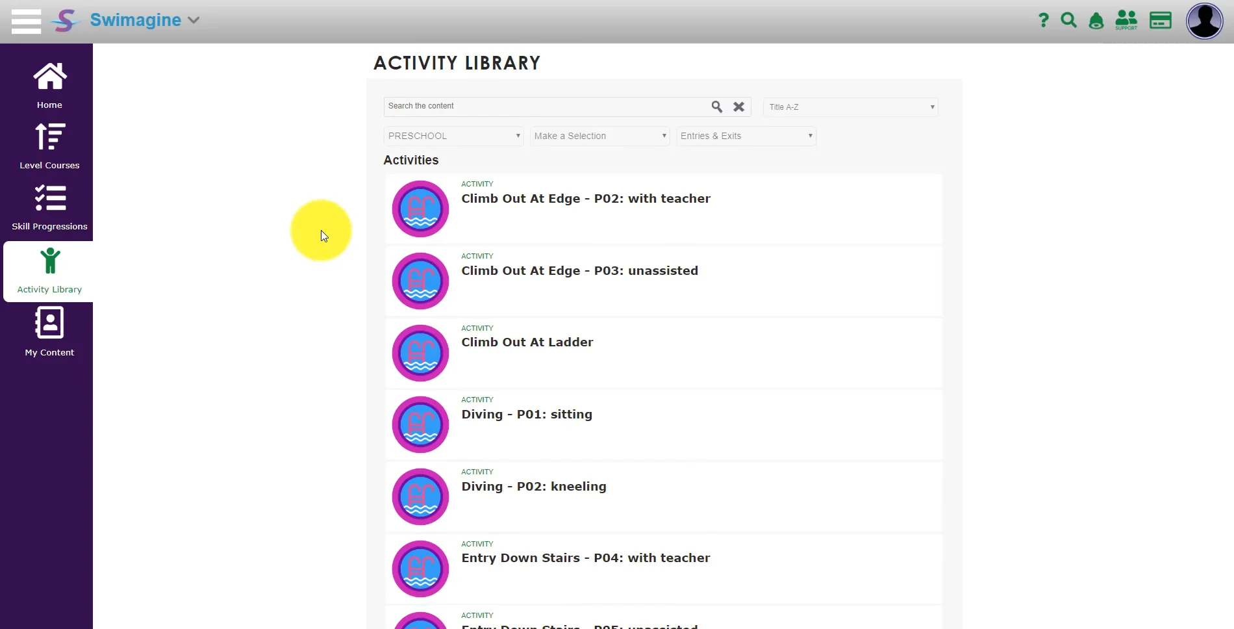Click pool icon for Climb Out P02

pos(420,209)
